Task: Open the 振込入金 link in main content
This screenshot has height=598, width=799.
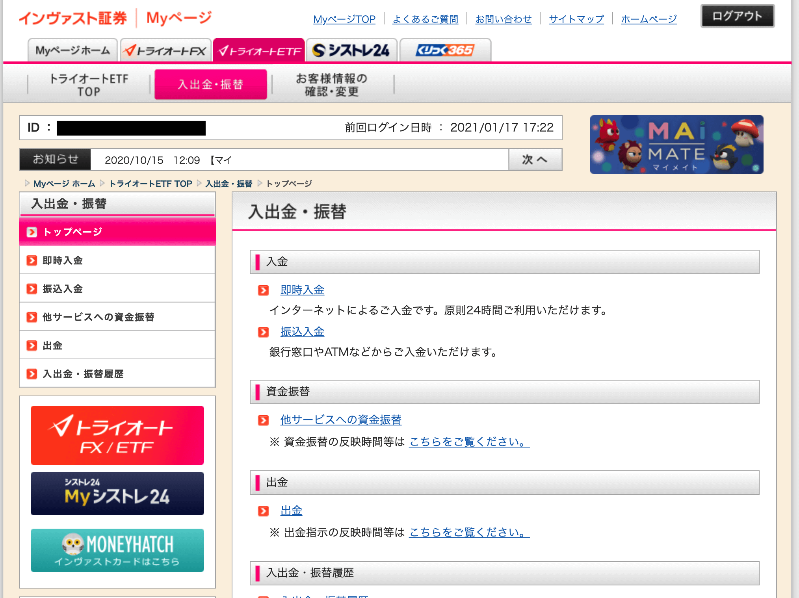Action: point(303,332)
